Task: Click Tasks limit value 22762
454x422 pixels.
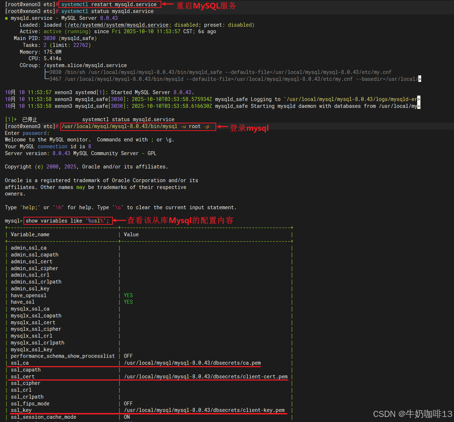Action: click(81, 45)
